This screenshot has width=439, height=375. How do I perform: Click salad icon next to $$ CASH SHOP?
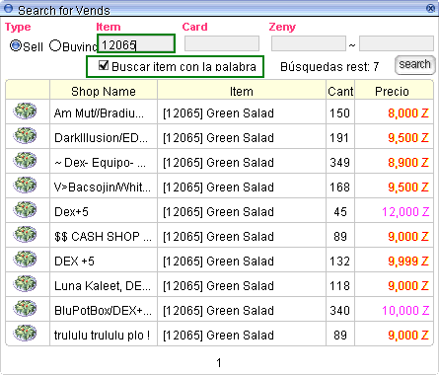pos(25,234)
